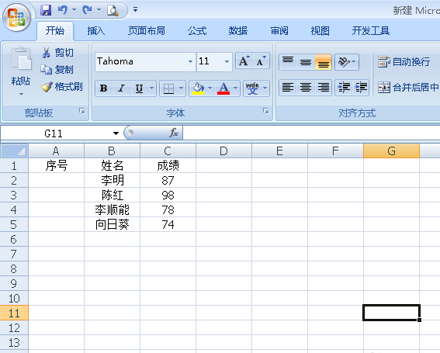Open Print Preview from quick access toolbar
The width and height of the screenshot is (440, 353).
[113, 10]
